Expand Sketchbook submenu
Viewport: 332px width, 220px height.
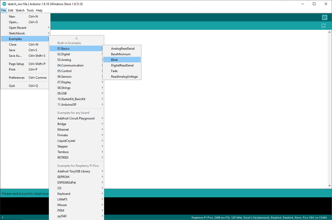[x=26, y=33]
